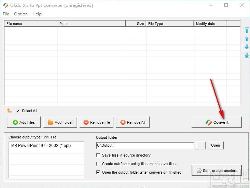Disable Open the output folder after conversion
Image resolution: width=250 pixels, height=188 pixels.
98,172
